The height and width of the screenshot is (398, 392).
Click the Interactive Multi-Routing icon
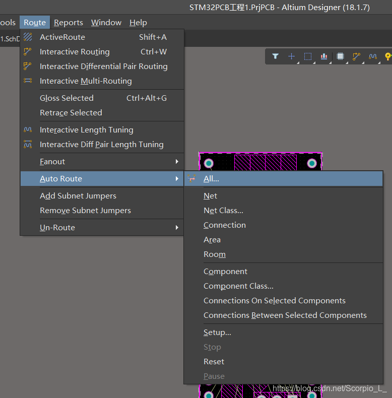click(28, 81)
